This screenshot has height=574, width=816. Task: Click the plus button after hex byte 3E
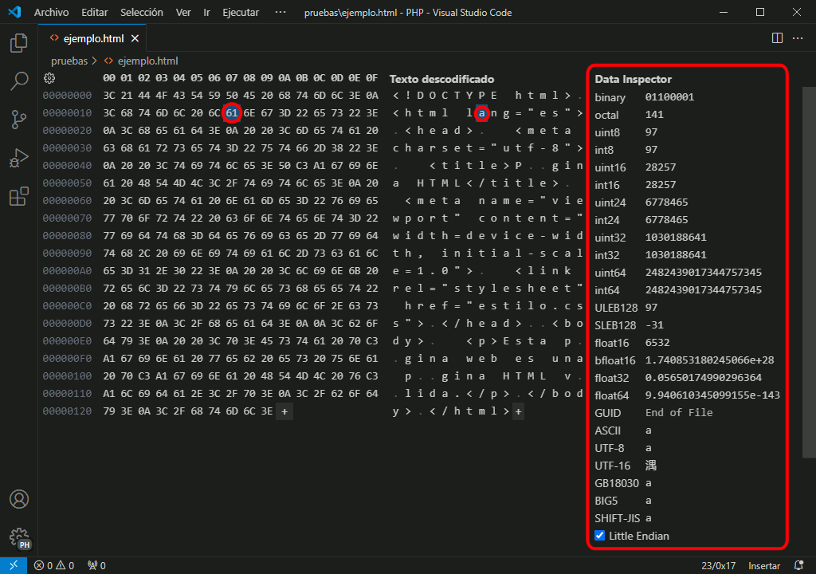[x=284, y=411]
